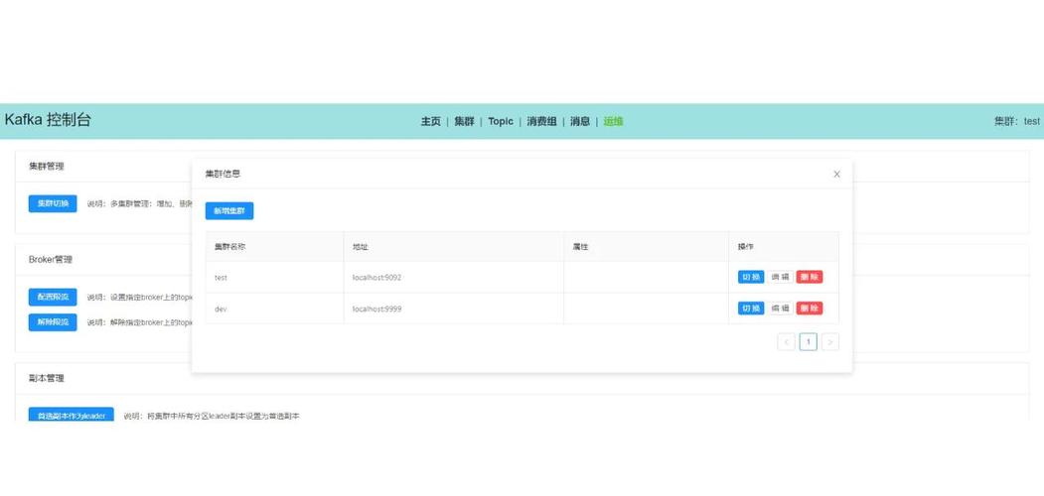Go to next page using right chevron
1044x496 pixels.
[x=830, y=342]
